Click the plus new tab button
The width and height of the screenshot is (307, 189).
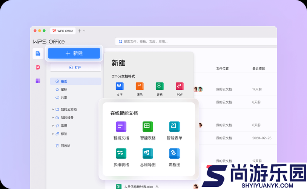pos(80,31)
